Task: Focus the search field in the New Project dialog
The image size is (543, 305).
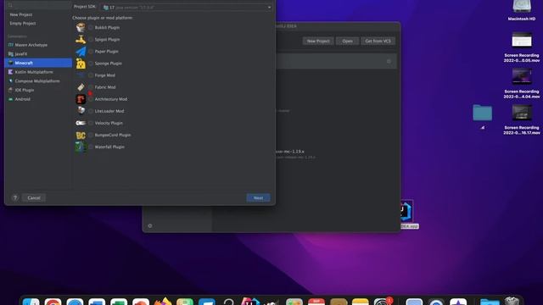Action: coord(38,5)
